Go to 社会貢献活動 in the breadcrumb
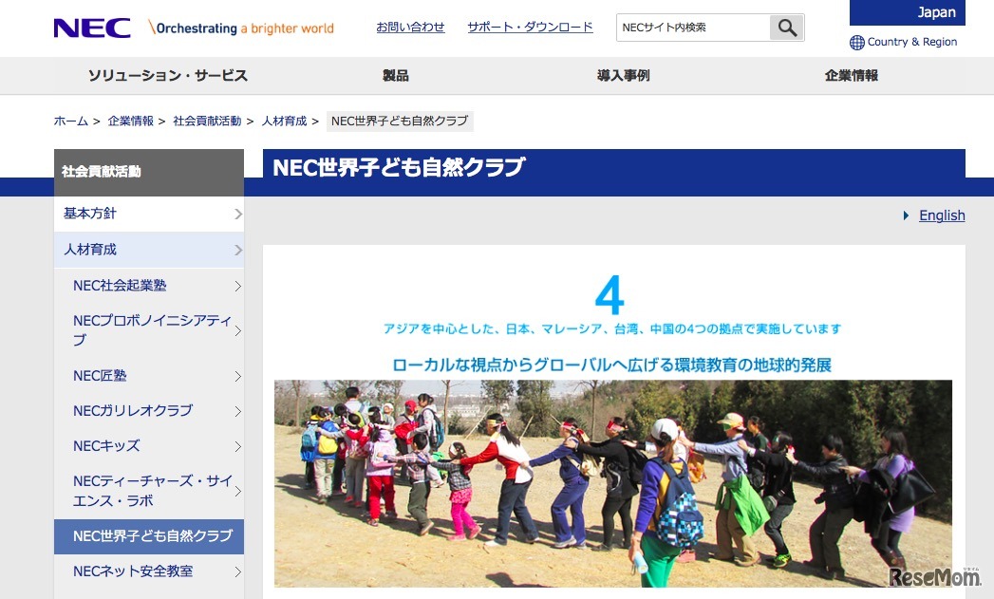The height and width of the screenshot is (599, 994). (x=207, y=122)
